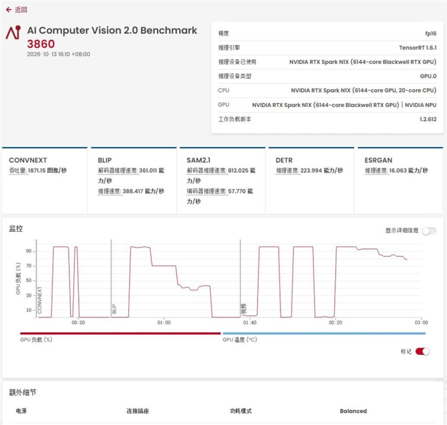
Task: Click the 额外细节 section heading
Action: coord(22,393)
